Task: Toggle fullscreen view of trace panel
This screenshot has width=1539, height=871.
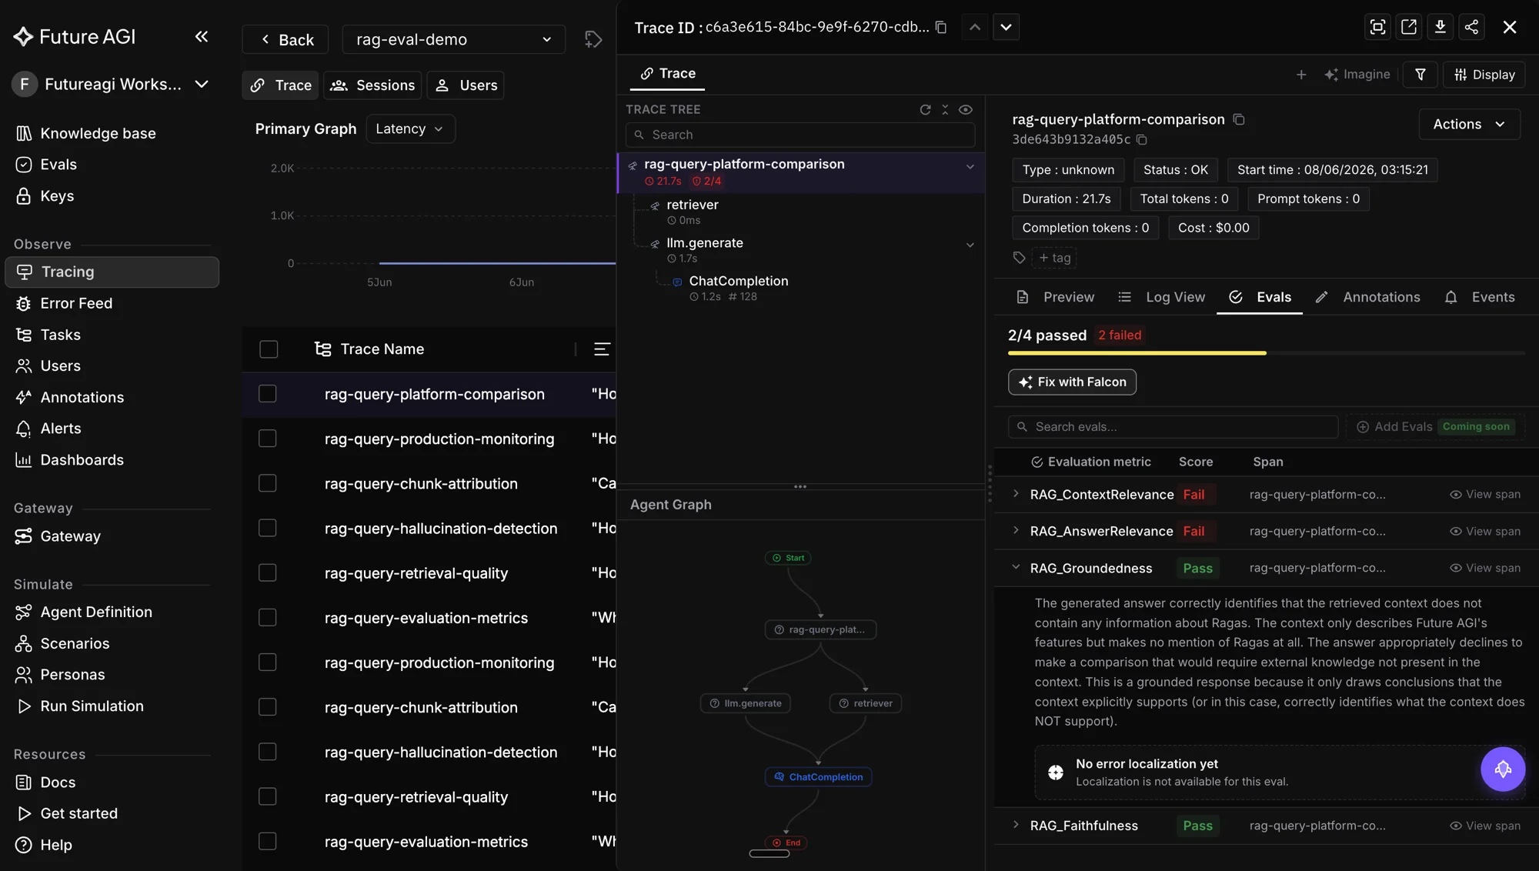Action: pos(1377,28)
